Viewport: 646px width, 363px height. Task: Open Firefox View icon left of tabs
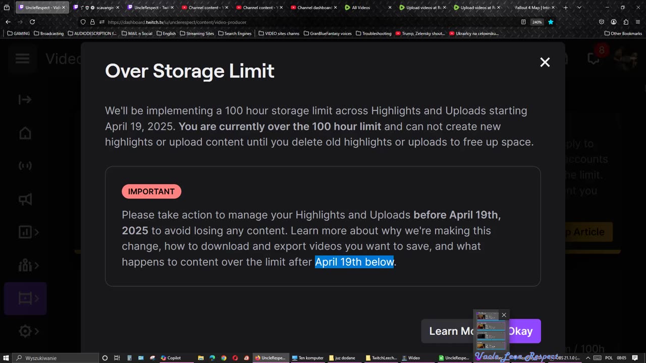pos(7,8)
